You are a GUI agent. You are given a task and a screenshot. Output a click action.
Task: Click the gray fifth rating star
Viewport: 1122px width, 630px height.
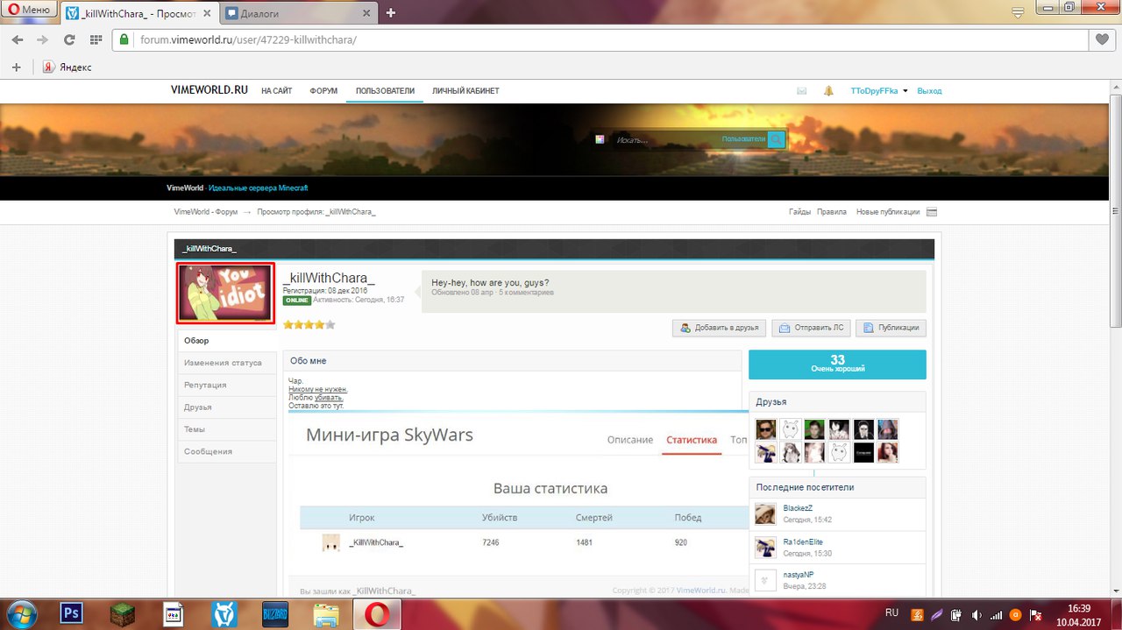point(330,325)
